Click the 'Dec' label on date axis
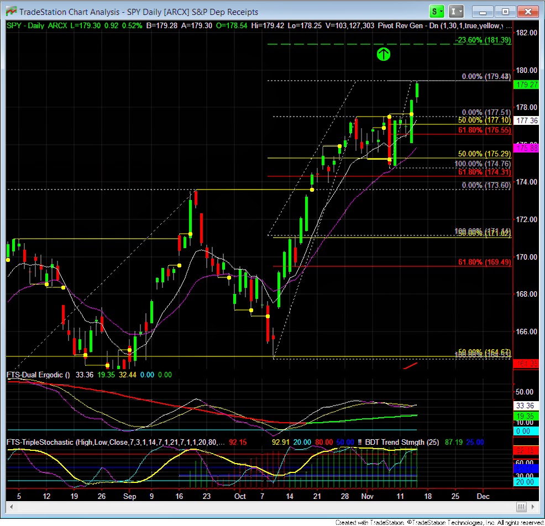Viewport: 545px width, 526px height. 483,496
